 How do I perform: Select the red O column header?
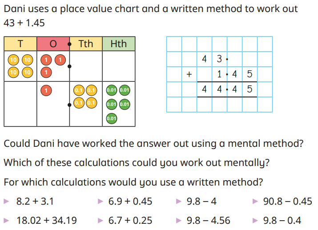53,44
